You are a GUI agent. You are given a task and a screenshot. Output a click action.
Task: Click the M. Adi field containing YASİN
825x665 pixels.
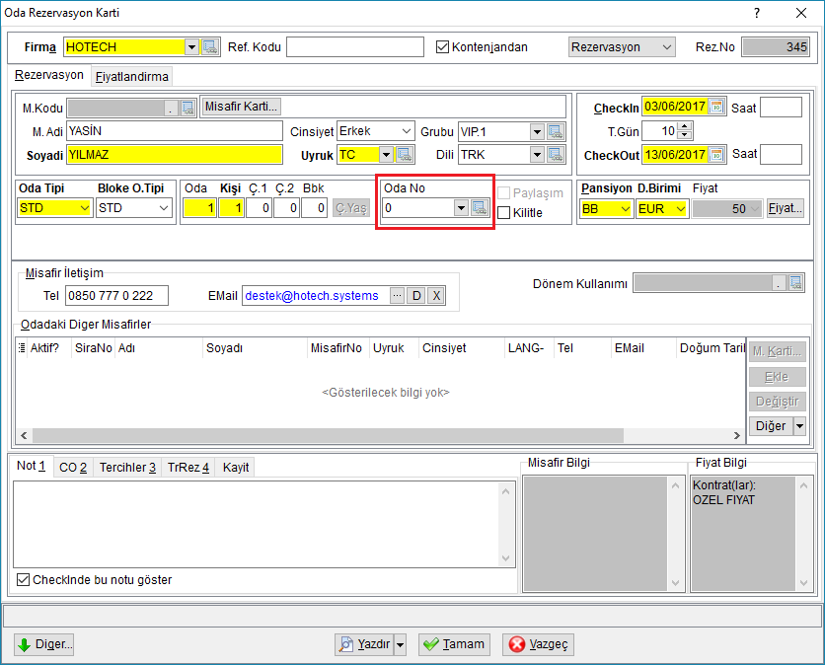coord(175,131)
